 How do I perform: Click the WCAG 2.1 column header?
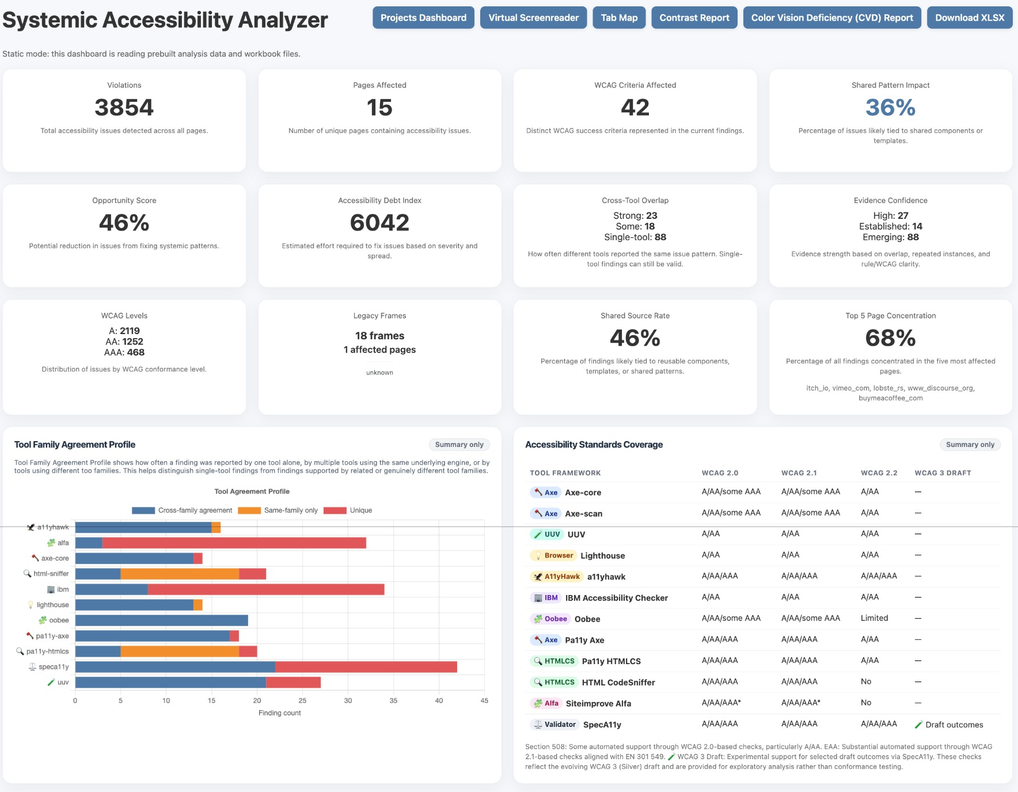pyautogui.click(x=799, y=473)
